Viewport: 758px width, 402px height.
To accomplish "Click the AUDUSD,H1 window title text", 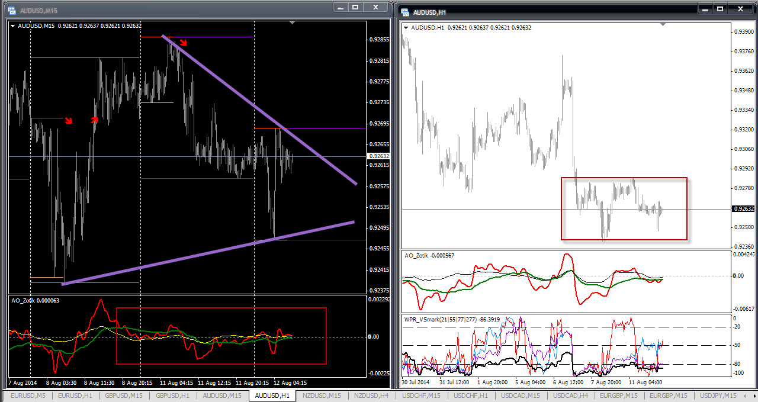I will 430,12.
